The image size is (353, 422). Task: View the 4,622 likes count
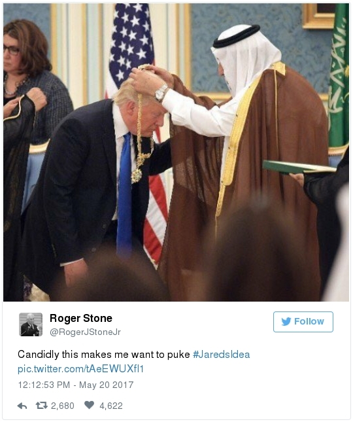111,406
